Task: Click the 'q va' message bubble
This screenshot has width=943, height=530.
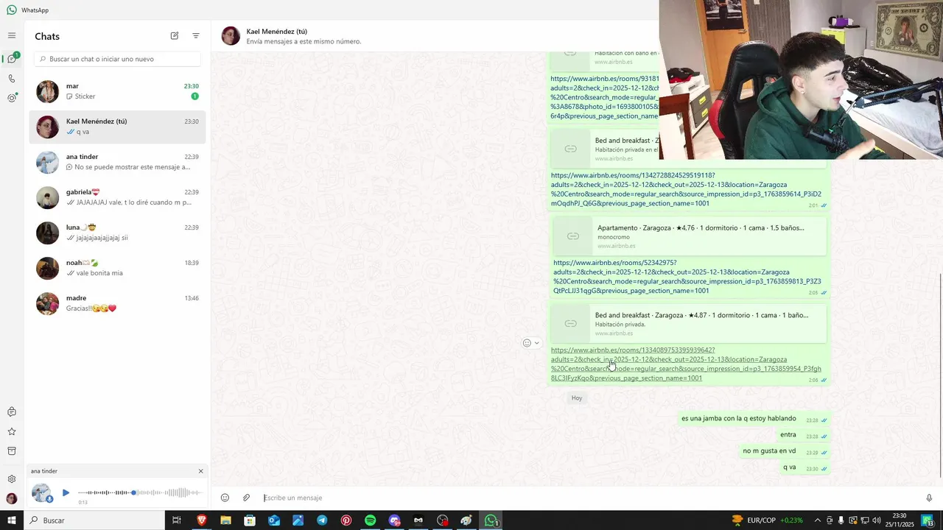Action: [x=804, y=467]
